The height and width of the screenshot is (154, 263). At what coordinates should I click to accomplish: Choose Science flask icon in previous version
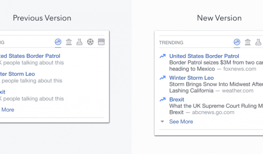pyautogui.click(x=80, y=42)
